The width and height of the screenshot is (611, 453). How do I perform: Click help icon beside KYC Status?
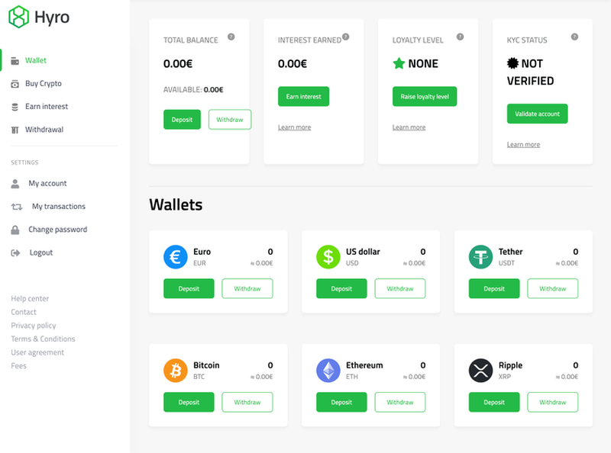point(574,37)
